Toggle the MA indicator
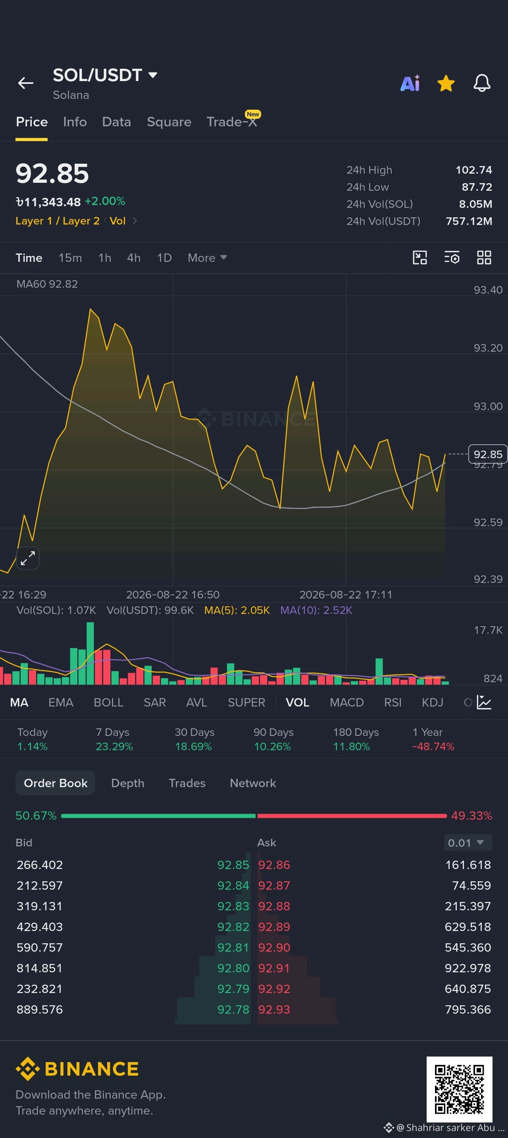The height and width of the screenshot is (1138, 508). [x=19, y=703]
